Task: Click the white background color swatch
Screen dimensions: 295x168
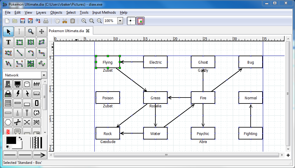Action: pos(19,146)
